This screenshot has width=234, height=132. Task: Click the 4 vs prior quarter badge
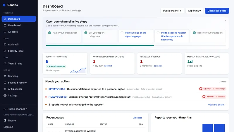56,66
